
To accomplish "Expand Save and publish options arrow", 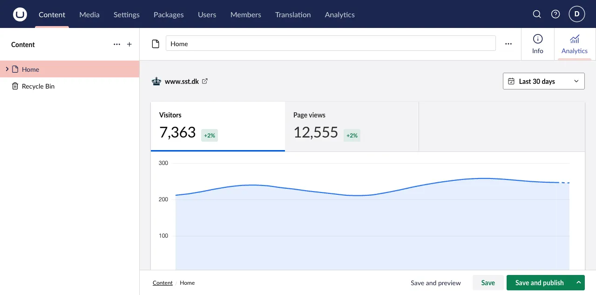I will click(x=579, y=282).
